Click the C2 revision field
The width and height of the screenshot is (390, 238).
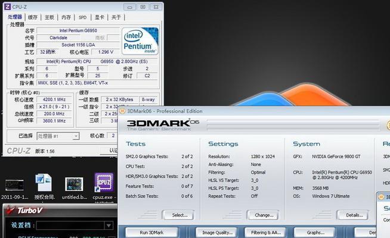(x=147, y=76)
